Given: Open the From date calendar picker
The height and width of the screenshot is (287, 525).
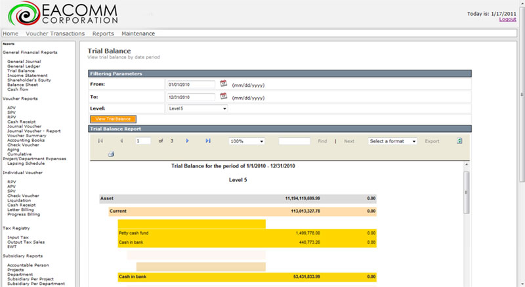Looking at the screenshot, I should point(223,83).
